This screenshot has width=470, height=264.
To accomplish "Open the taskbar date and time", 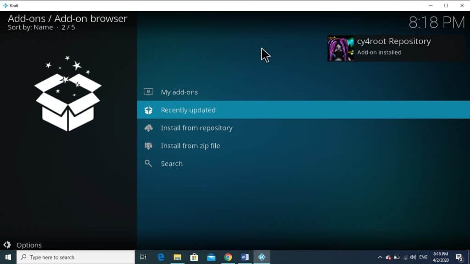I will click(x=441, y=257).
